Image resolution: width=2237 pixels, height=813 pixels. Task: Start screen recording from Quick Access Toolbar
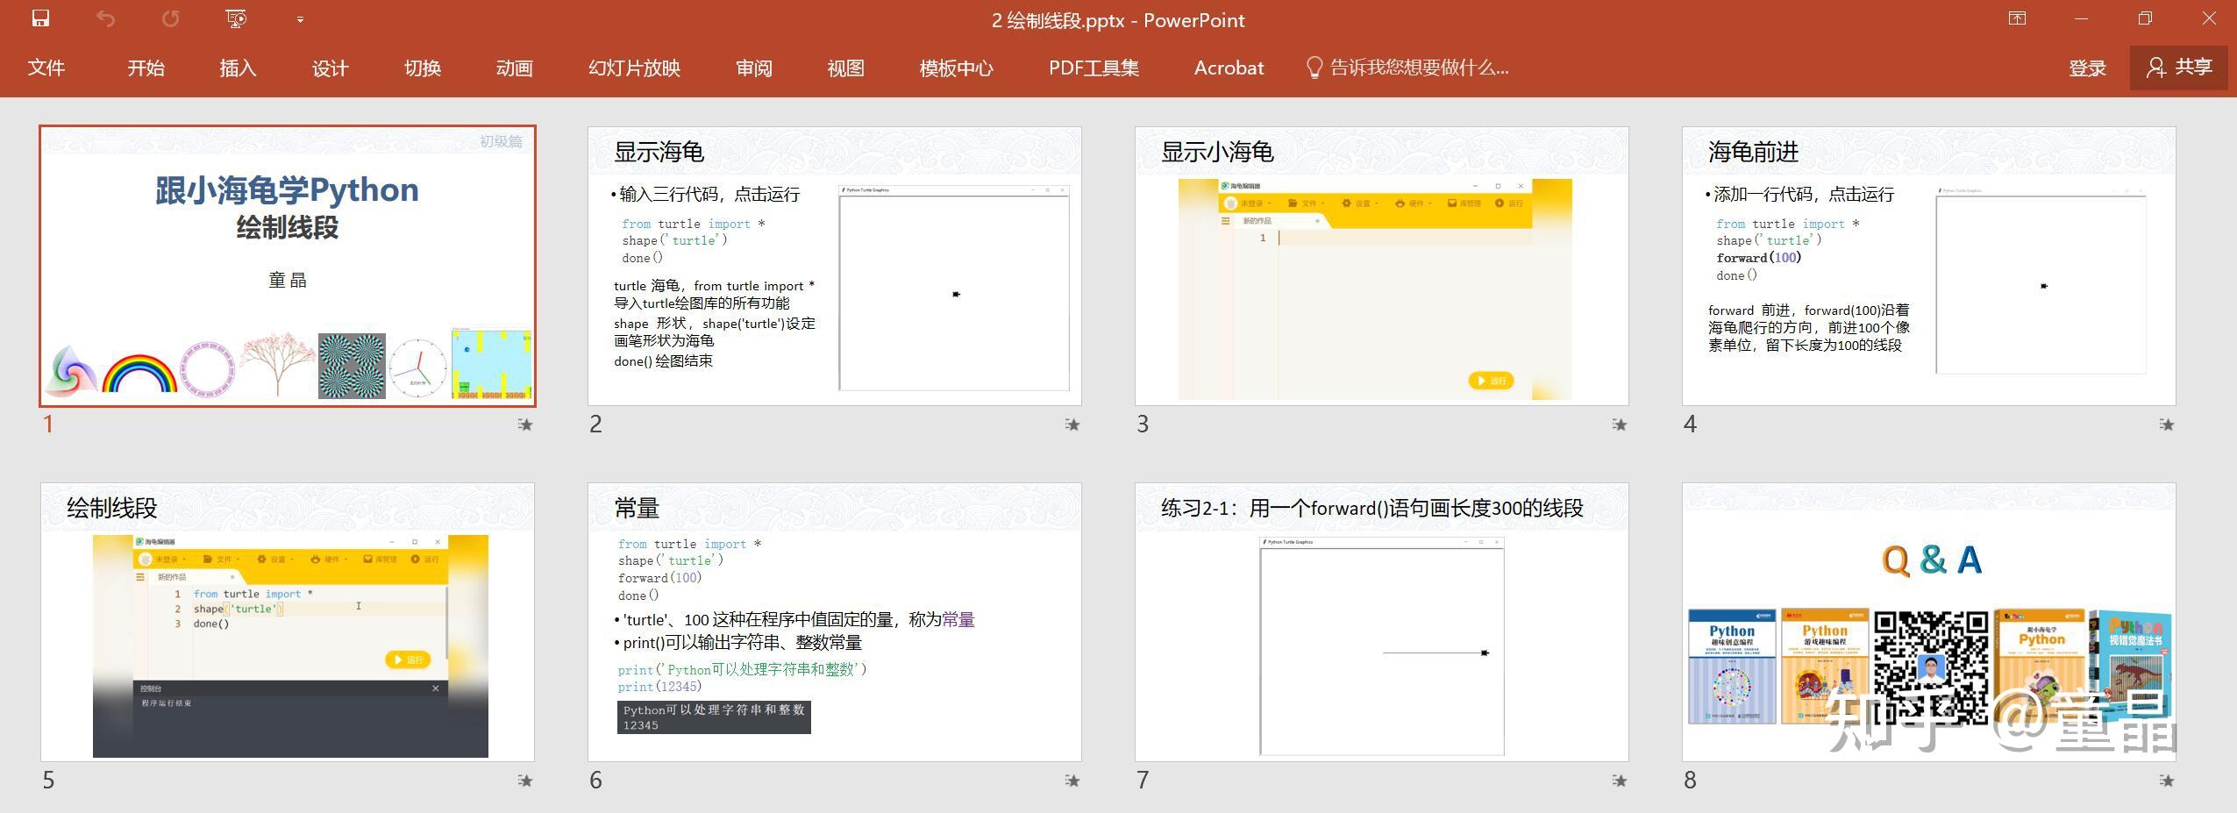234,18
